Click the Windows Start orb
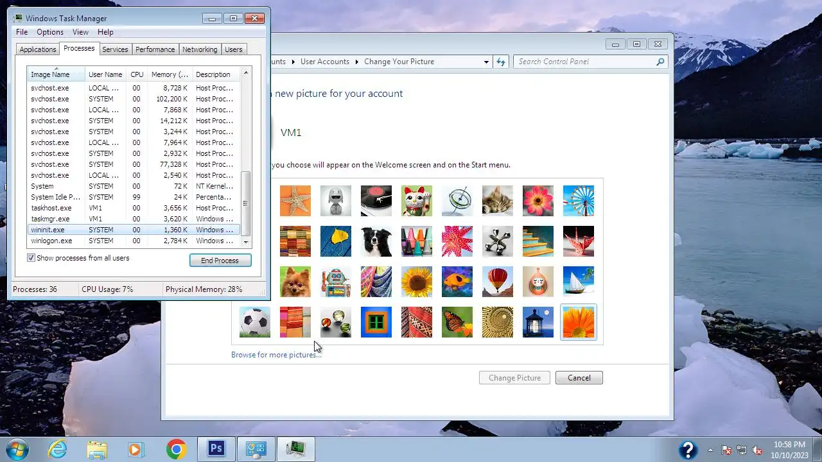 pyautogui.click(x=17, y=449)
